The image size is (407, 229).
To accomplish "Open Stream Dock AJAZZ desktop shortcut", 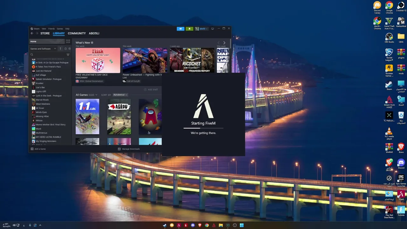I will click(389, 102).
